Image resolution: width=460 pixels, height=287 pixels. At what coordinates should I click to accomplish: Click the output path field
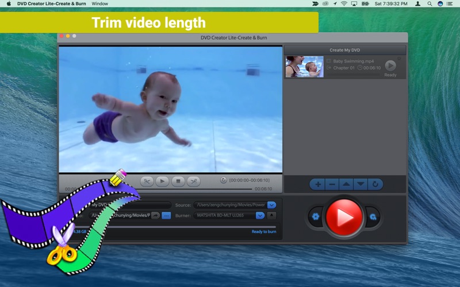point(120,216)
